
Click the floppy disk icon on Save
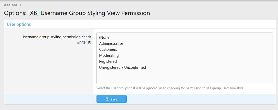coord(107,99)
